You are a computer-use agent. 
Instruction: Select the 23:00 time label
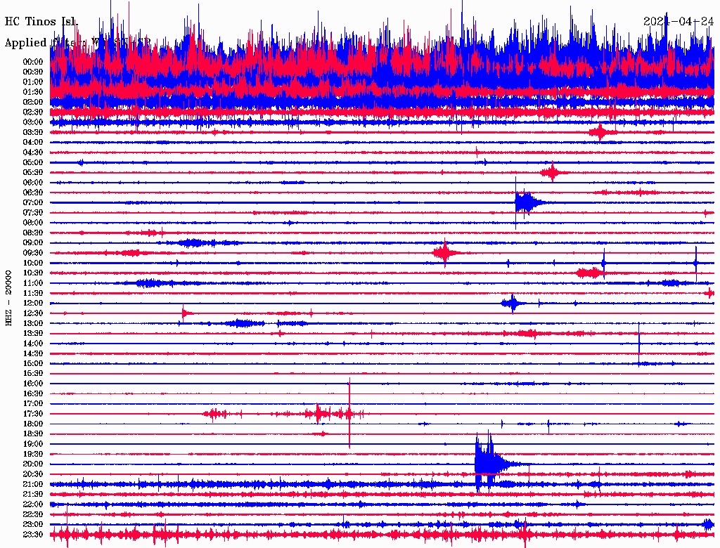pos(33,524)
